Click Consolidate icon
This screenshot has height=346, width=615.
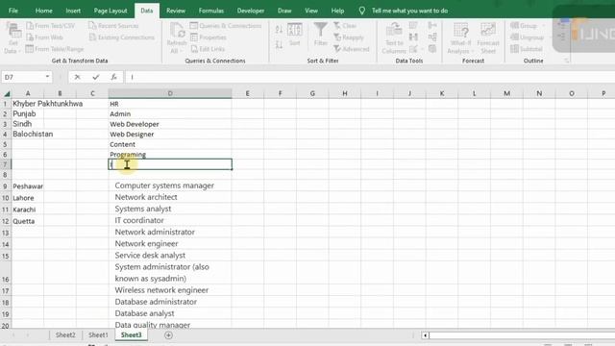pyautogui.click(x=432, y=26)
